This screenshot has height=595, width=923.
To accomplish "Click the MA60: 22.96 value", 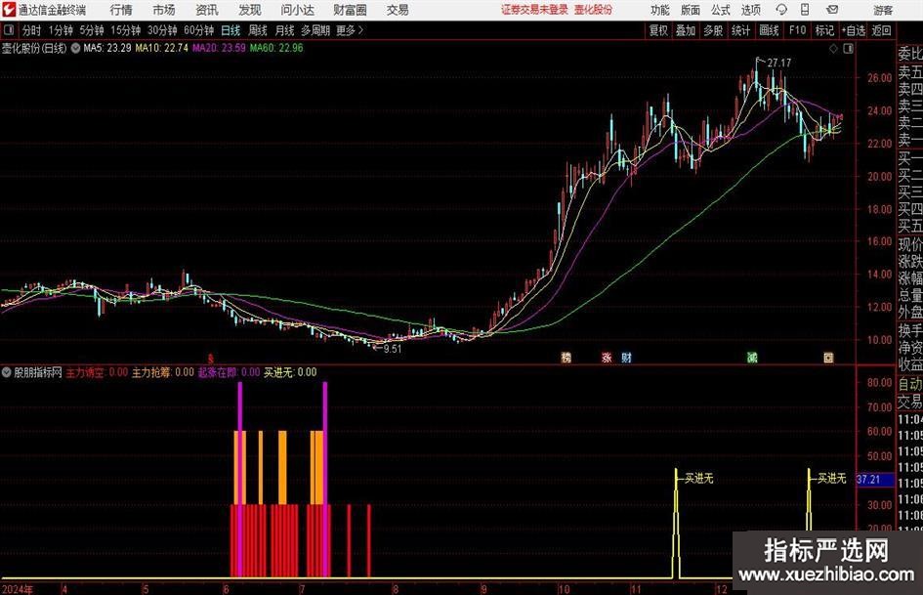I will (276, 48).
